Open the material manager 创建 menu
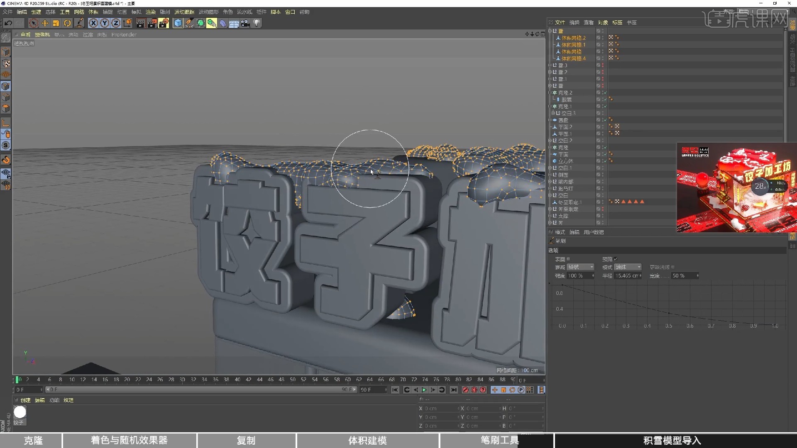797x448 pixels. coord(26,400)
